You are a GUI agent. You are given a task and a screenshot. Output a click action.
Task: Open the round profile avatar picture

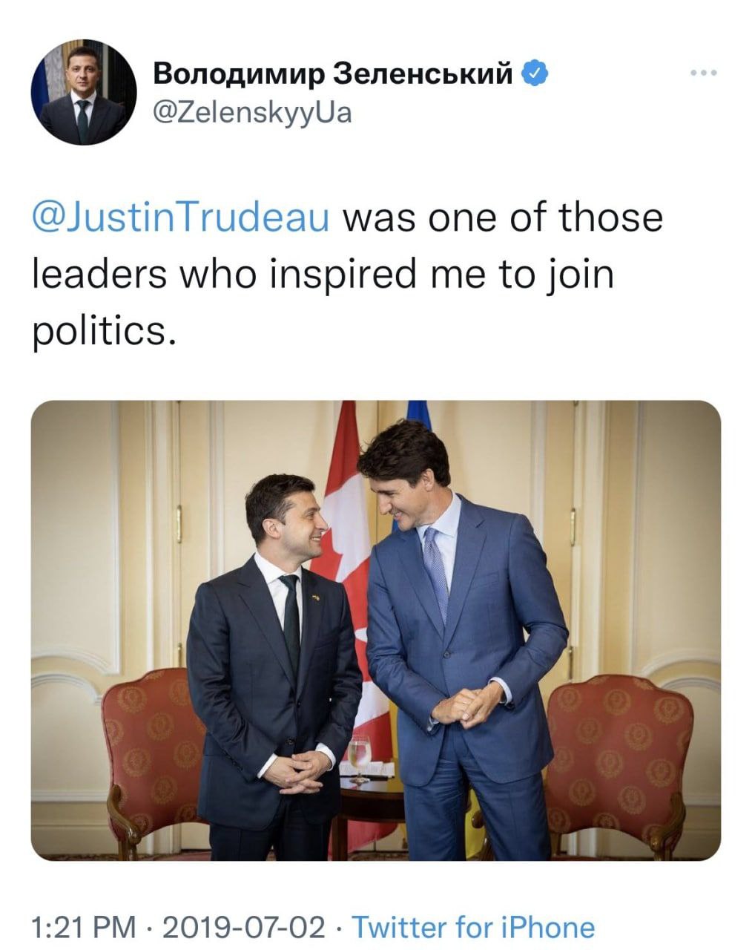click(x=83, y=91)
